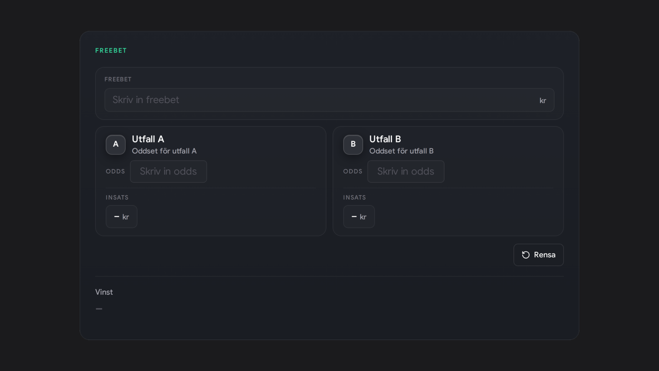The height and width of the screenshot is (371, 659).
Task: Click the Rensa button label
Action: 545,255
